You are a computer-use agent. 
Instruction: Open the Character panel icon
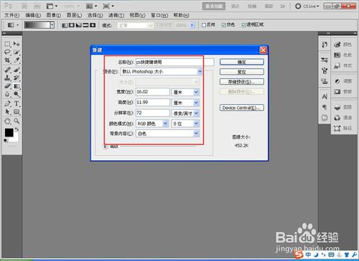click(325, 96)
